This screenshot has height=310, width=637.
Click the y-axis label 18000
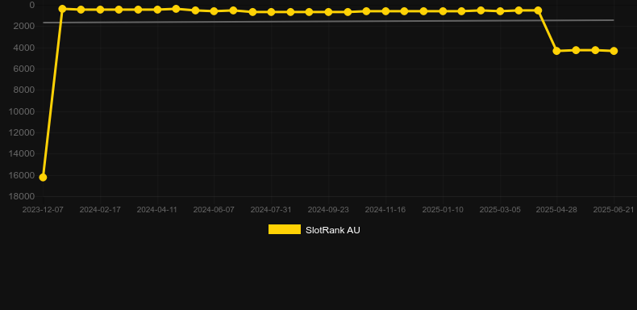pyautogui.click(x=22, y=196)
